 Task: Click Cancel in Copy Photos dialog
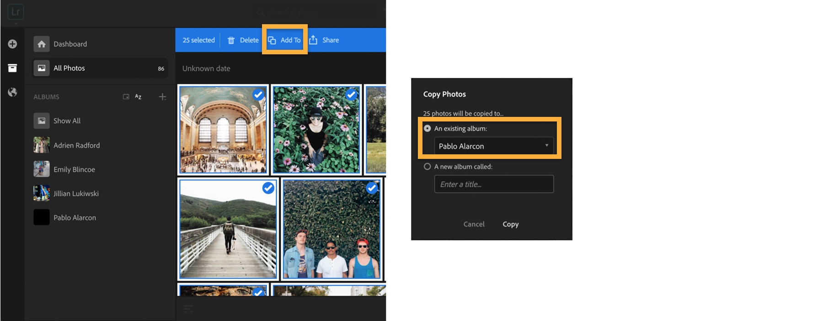[474, 224]
